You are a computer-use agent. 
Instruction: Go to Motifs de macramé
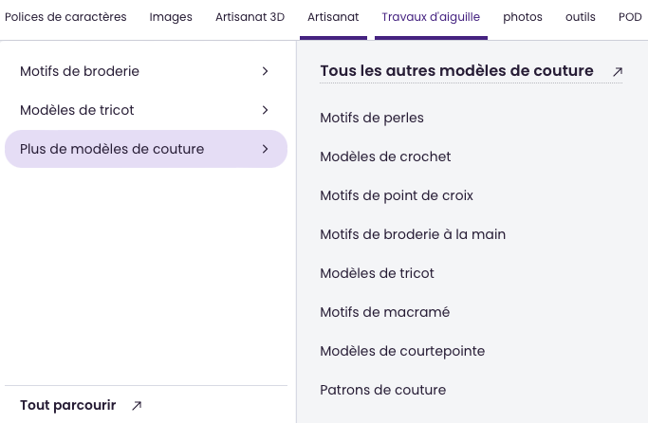point(384,312)
